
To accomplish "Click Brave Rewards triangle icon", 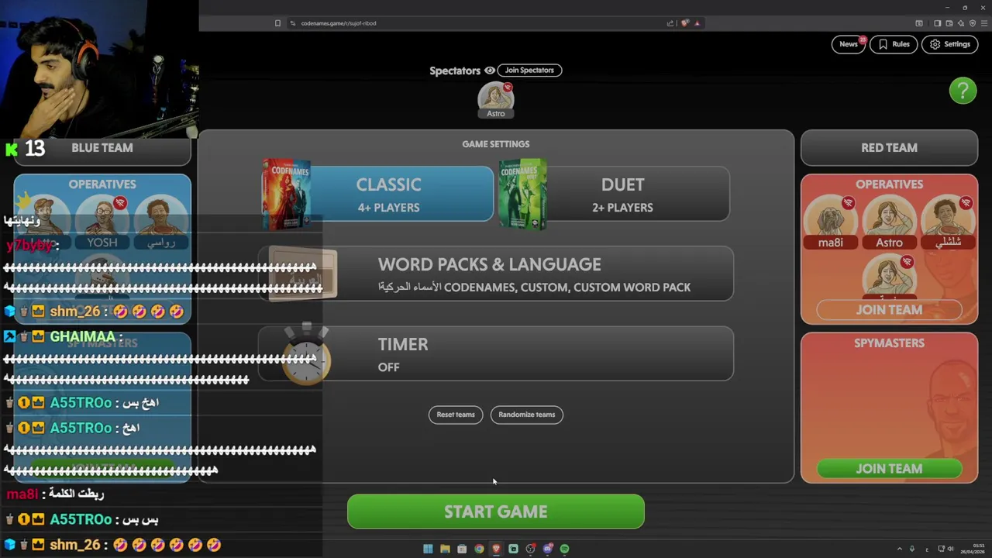I will (x=697, y=23).
